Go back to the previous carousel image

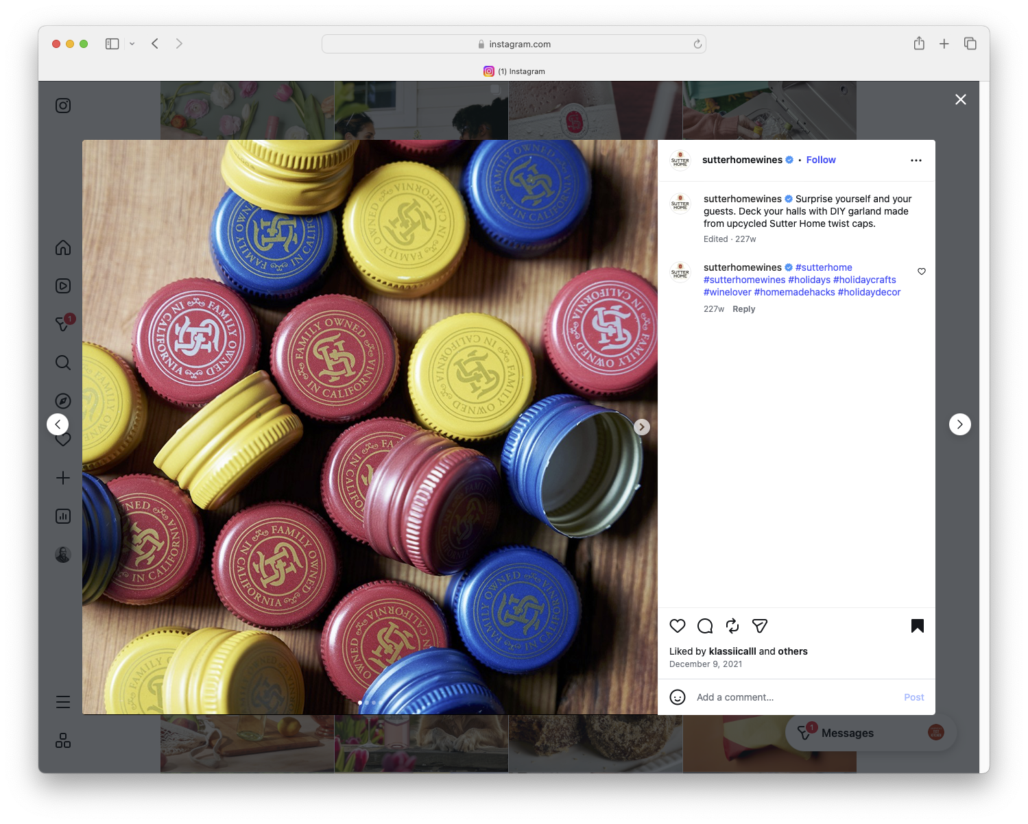coord(58,424)
